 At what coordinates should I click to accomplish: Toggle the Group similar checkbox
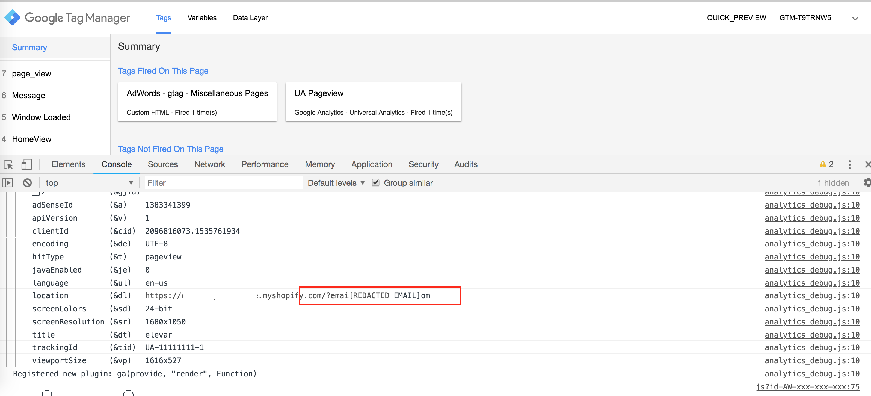click(x=375, y=183)
